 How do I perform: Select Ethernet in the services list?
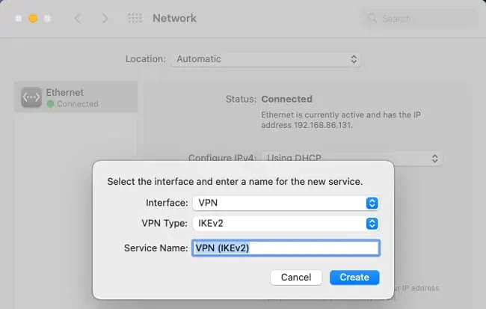76,97
